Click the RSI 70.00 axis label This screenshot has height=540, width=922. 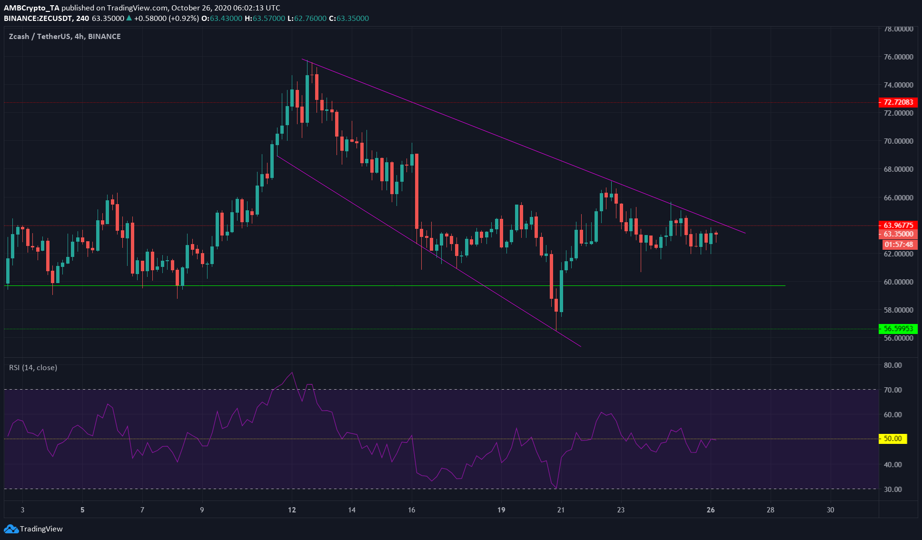(892, 390)
